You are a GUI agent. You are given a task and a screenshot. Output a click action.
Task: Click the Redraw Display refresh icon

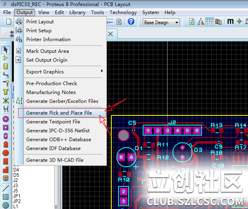pyautogui.click(x=192, y=22)
